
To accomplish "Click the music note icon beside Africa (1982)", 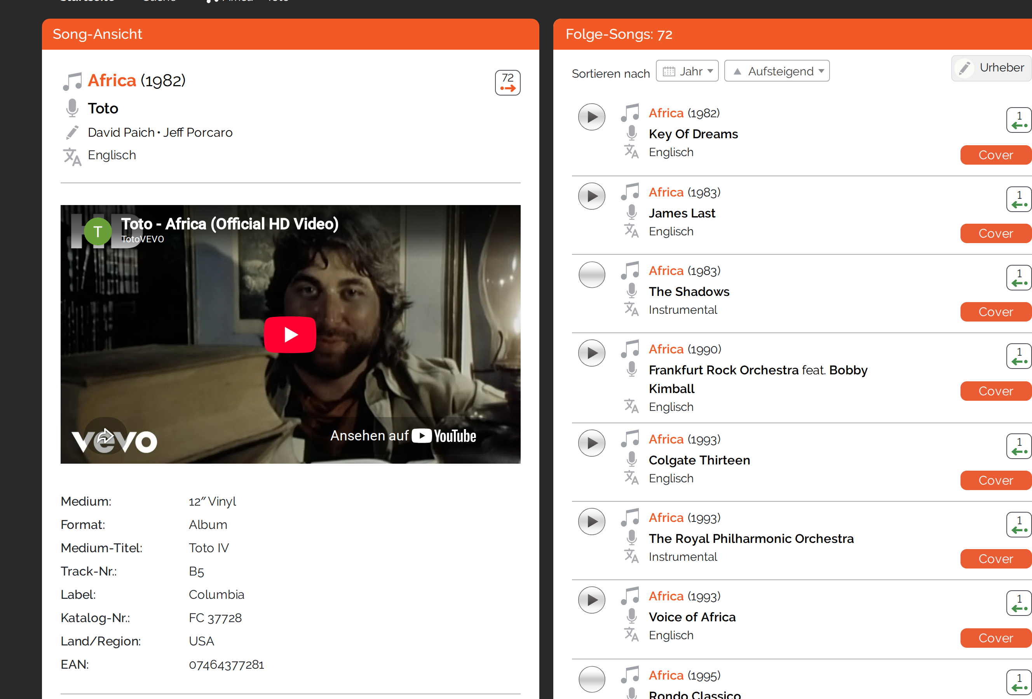I will 72,82.
